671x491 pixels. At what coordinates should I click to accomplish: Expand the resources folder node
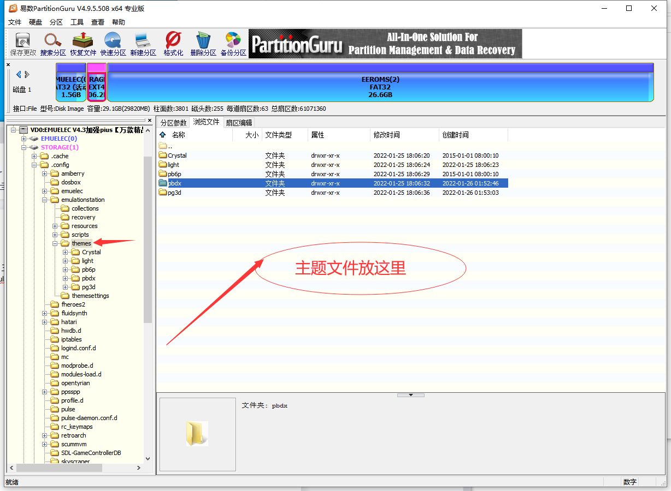point(55,226)
